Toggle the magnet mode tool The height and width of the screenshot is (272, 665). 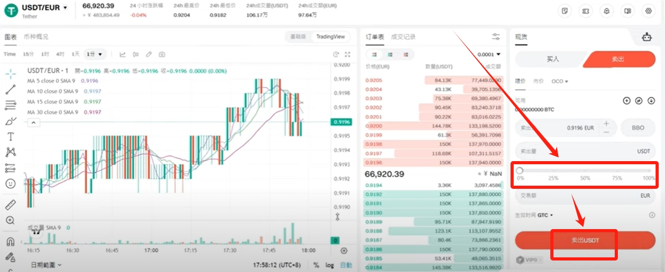10,242
